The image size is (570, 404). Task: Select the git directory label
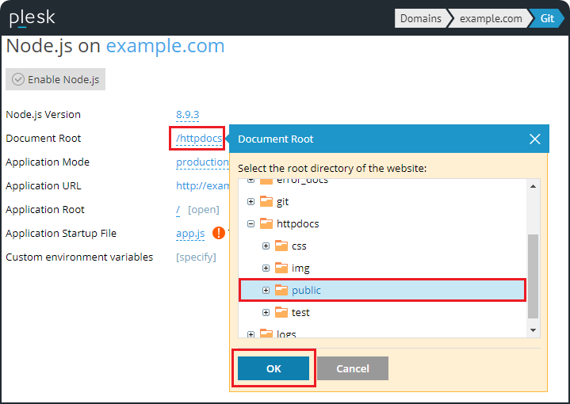point(282,202)
